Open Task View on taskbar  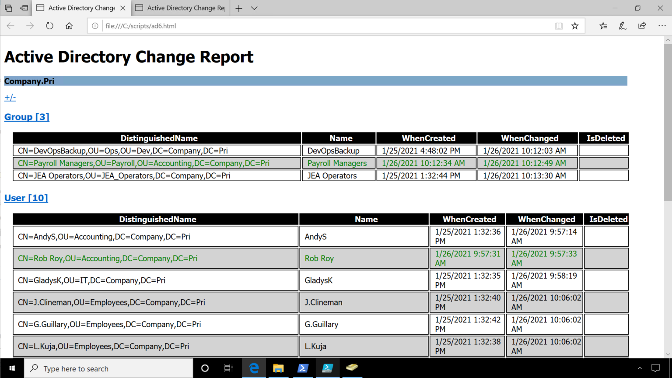pos(228,368)
